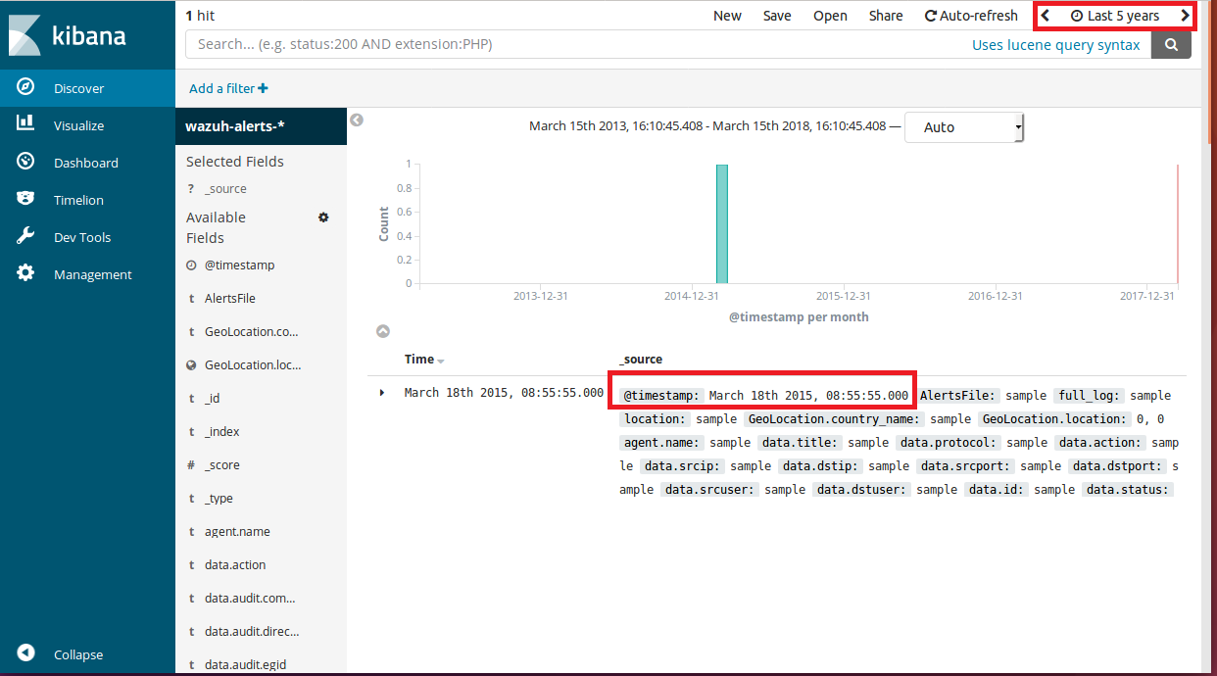Open the Dev Tools wrench icon
This screenshot has width=1217, height=676.
click(x=26, y=236)
